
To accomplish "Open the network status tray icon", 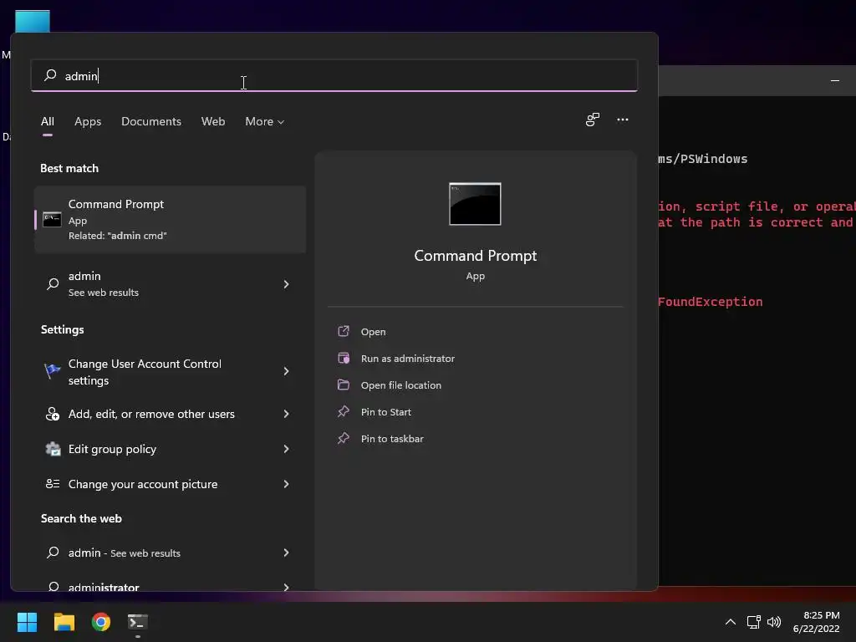I will point(753,622).
